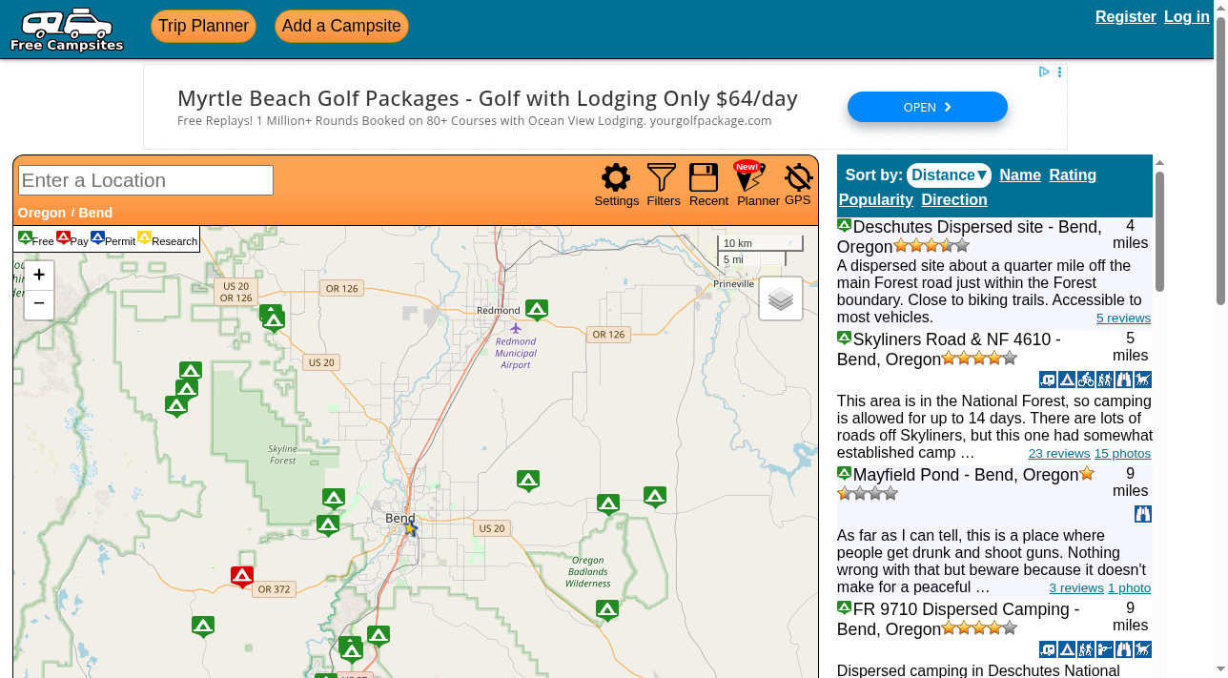Image resolution: width=1228 pixels, height=678 pixels.
Task: Sort campsites by Rating
Action: pyautogui.click(x=1073, y=175)
